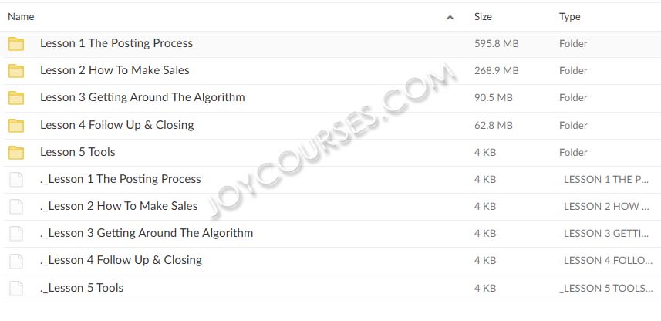Viewport: 661px width, 321px height.
Task: Open the Lesson 5 Tools folder icon
Action: point(16,152)
